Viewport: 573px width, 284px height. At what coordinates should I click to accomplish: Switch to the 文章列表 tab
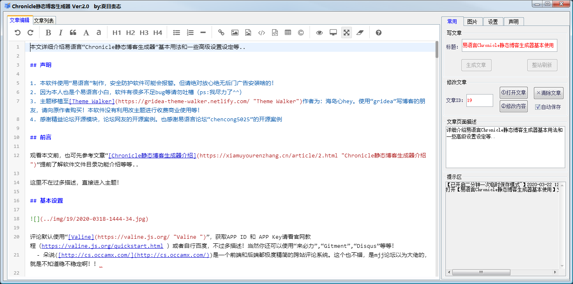[x=44, y=21]
